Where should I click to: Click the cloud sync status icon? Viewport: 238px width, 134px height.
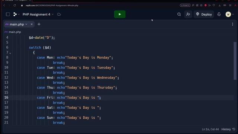click(x=59, y=14)
